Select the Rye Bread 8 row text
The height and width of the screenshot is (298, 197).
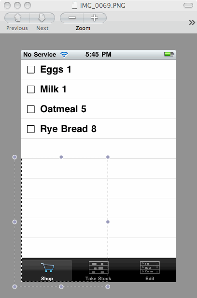(68, 129)
